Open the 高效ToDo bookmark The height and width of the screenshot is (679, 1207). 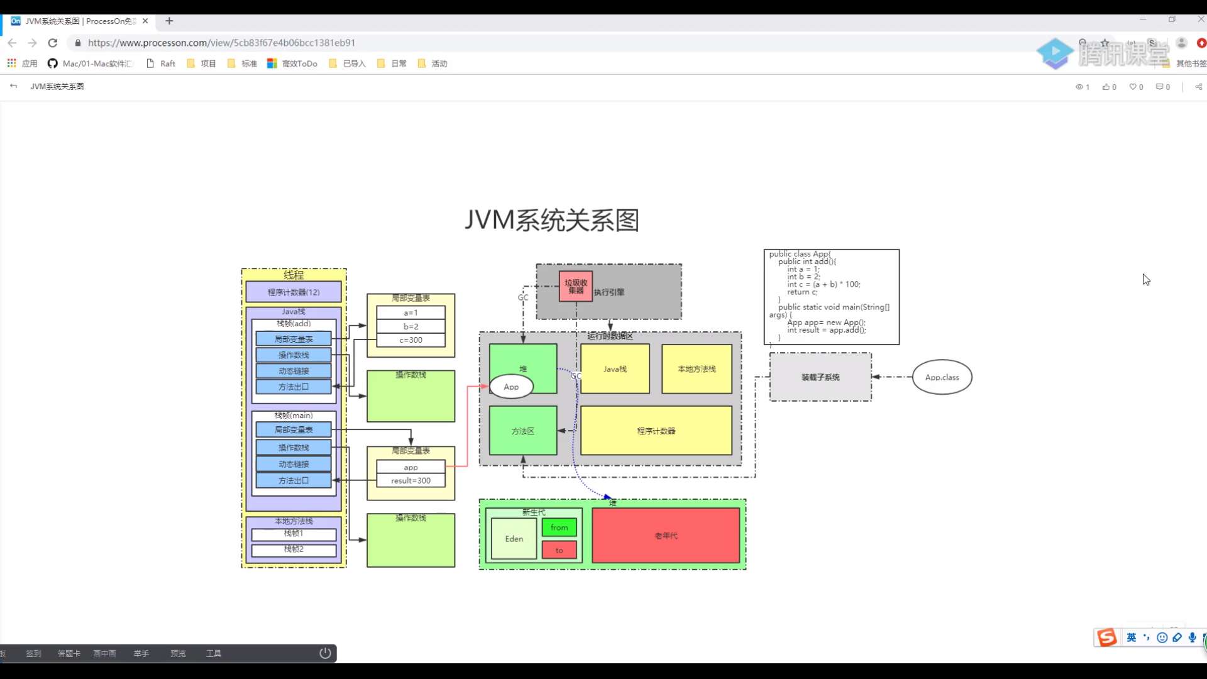click(292, 63)
